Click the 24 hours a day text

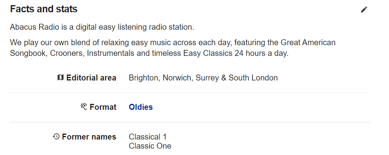[261, 54]
